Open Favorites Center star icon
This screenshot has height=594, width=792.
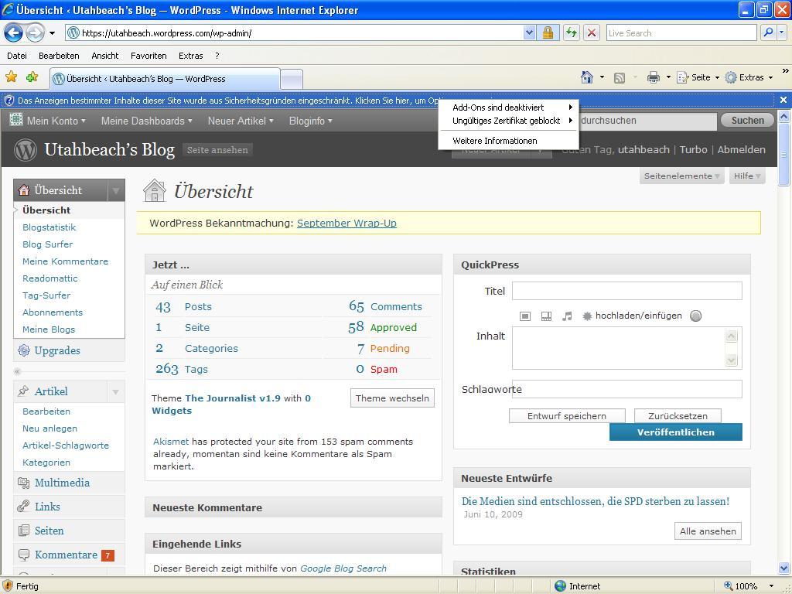pos(11,77)
